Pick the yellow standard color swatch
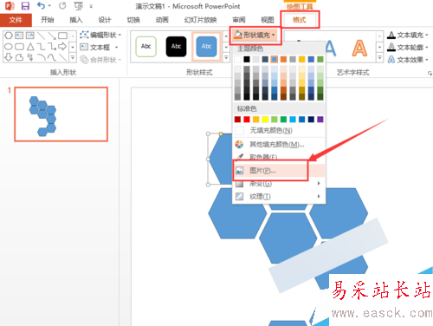433x326 pixels. click(x=265, y=120)
